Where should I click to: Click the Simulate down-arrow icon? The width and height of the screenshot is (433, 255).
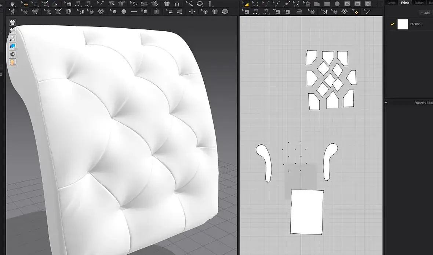pos(12,4)
